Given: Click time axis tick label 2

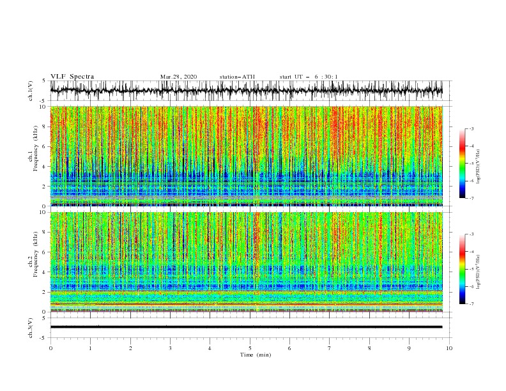Looking at the screenshot, I should [130, 348].
